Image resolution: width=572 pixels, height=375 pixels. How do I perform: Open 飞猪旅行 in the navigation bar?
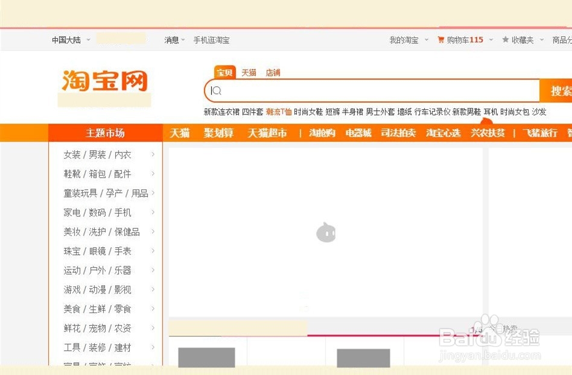540,133
